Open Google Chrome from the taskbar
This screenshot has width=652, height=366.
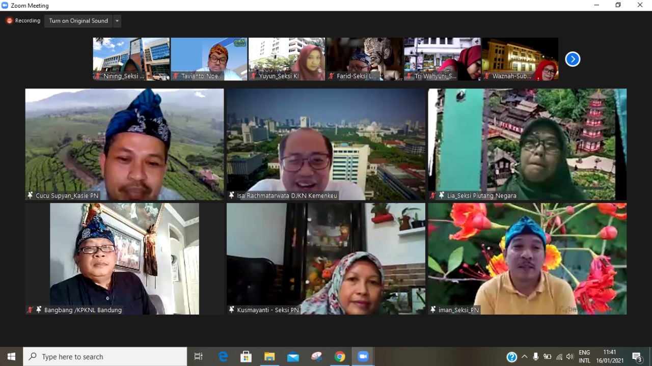point(340,357)
